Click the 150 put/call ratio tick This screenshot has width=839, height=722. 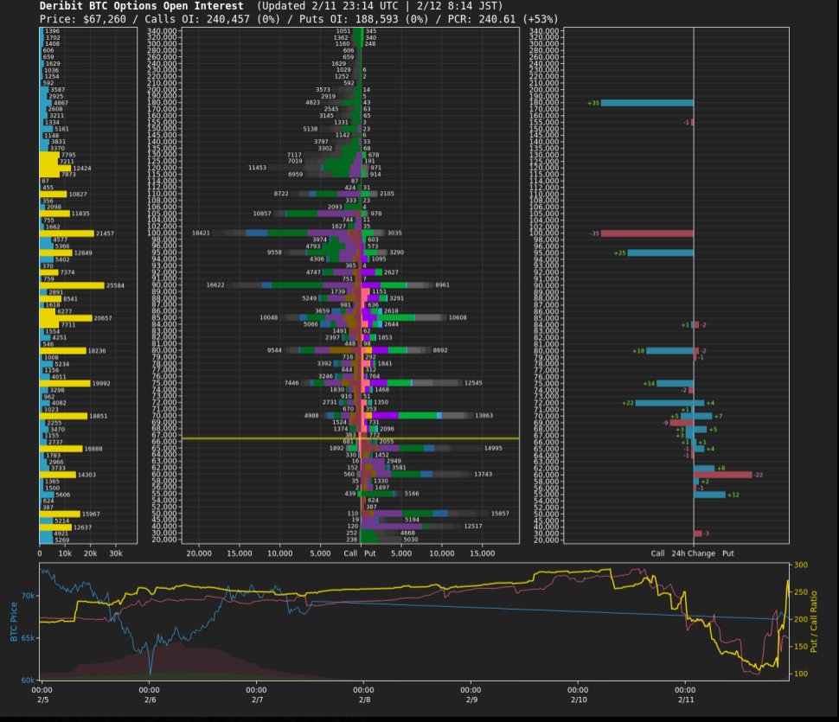(801, 647)
